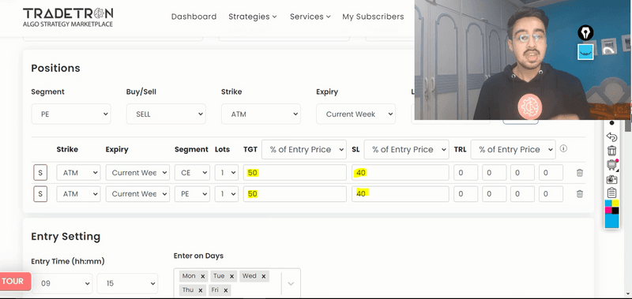Click the camera screenshot icon in the toolbar

point(611,179)
